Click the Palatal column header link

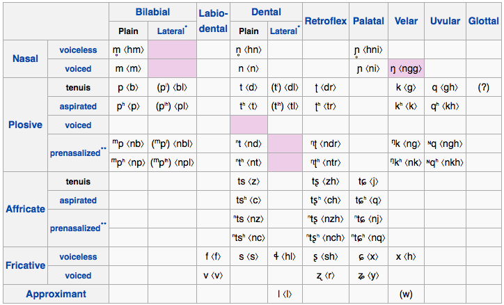pyautogui.click(x=368, y=21)
